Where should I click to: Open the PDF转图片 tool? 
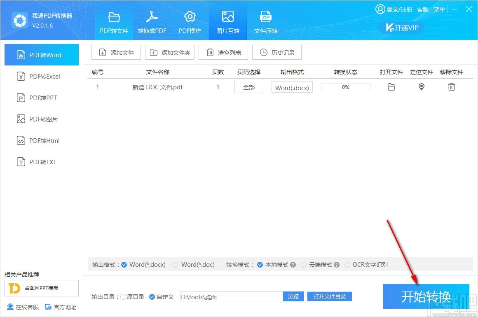(41, 119)
